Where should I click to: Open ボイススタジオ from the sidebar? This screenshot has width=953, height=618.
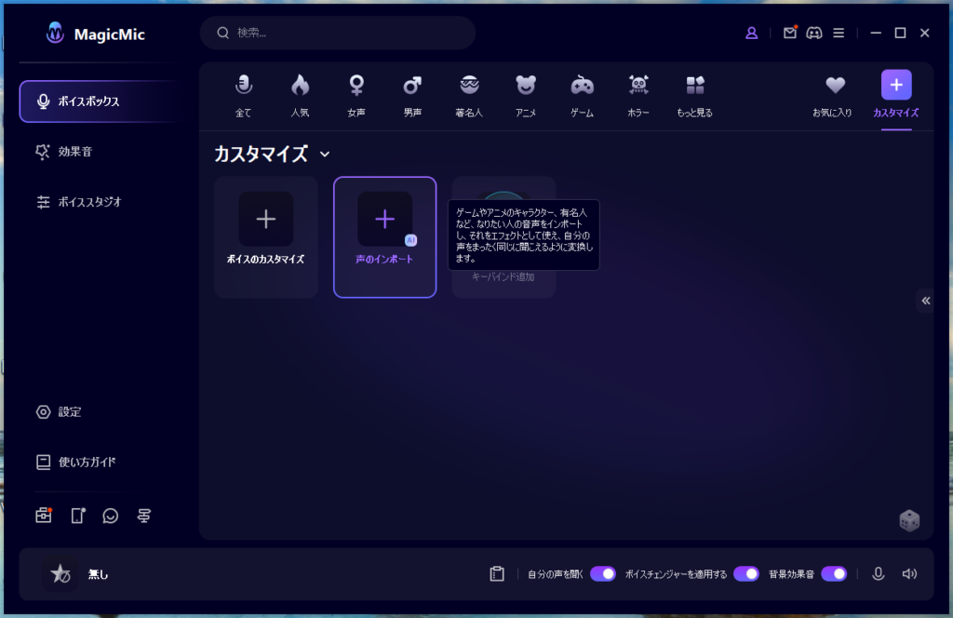89,201
